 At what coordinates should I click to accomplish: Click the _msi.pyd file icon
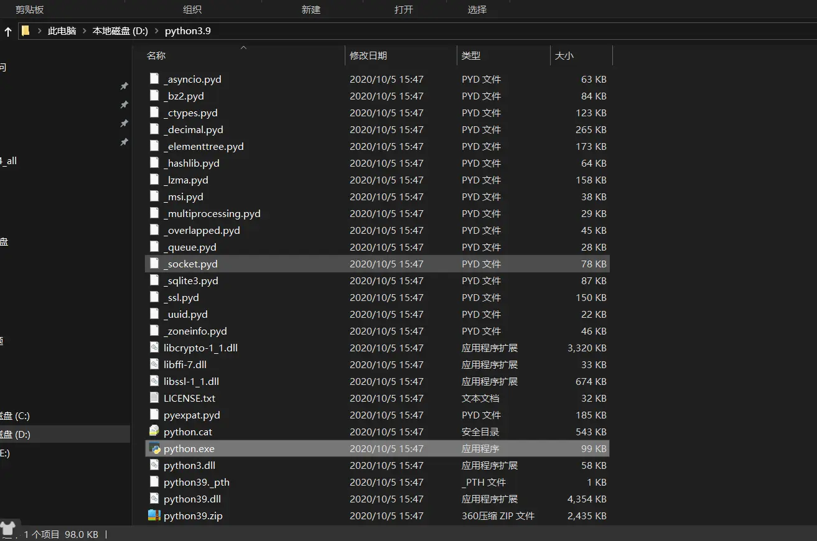[x=154, y=197]
